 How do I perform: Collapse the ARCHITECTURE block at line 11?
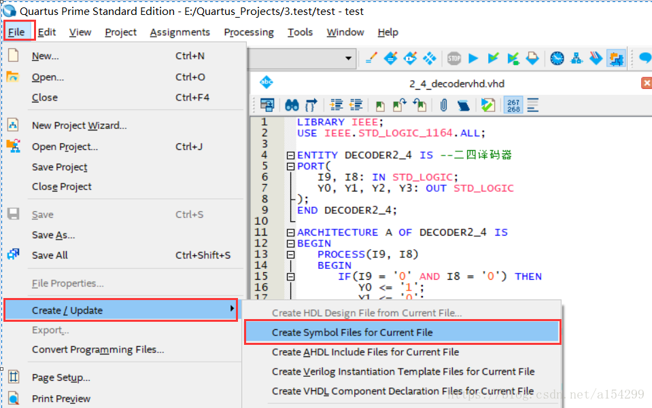(x=291, y=232)
